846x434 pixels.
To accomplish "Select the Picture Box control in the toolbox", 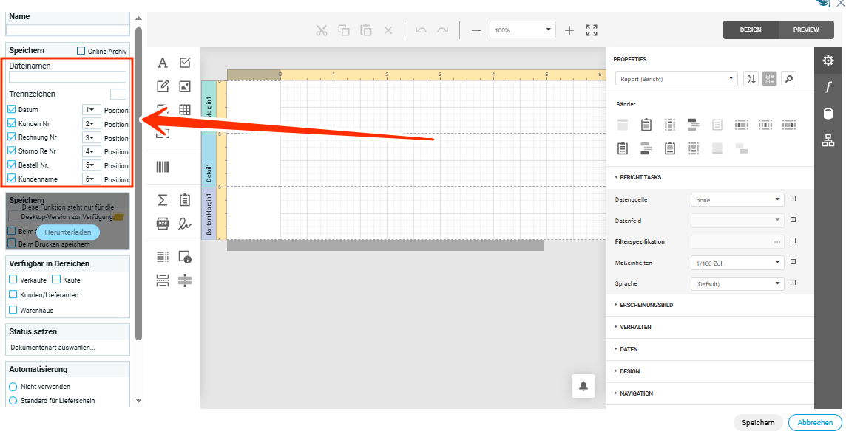I will pyautogui.click(x=185, y=86).
